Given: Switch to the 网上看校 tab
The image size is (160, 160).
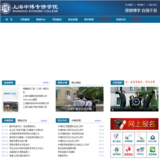Looking at the screenshot, I should [76, 83].
